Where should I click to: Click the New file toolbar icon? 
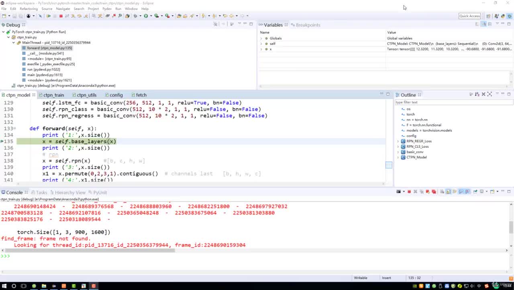(x=4, y=16)
